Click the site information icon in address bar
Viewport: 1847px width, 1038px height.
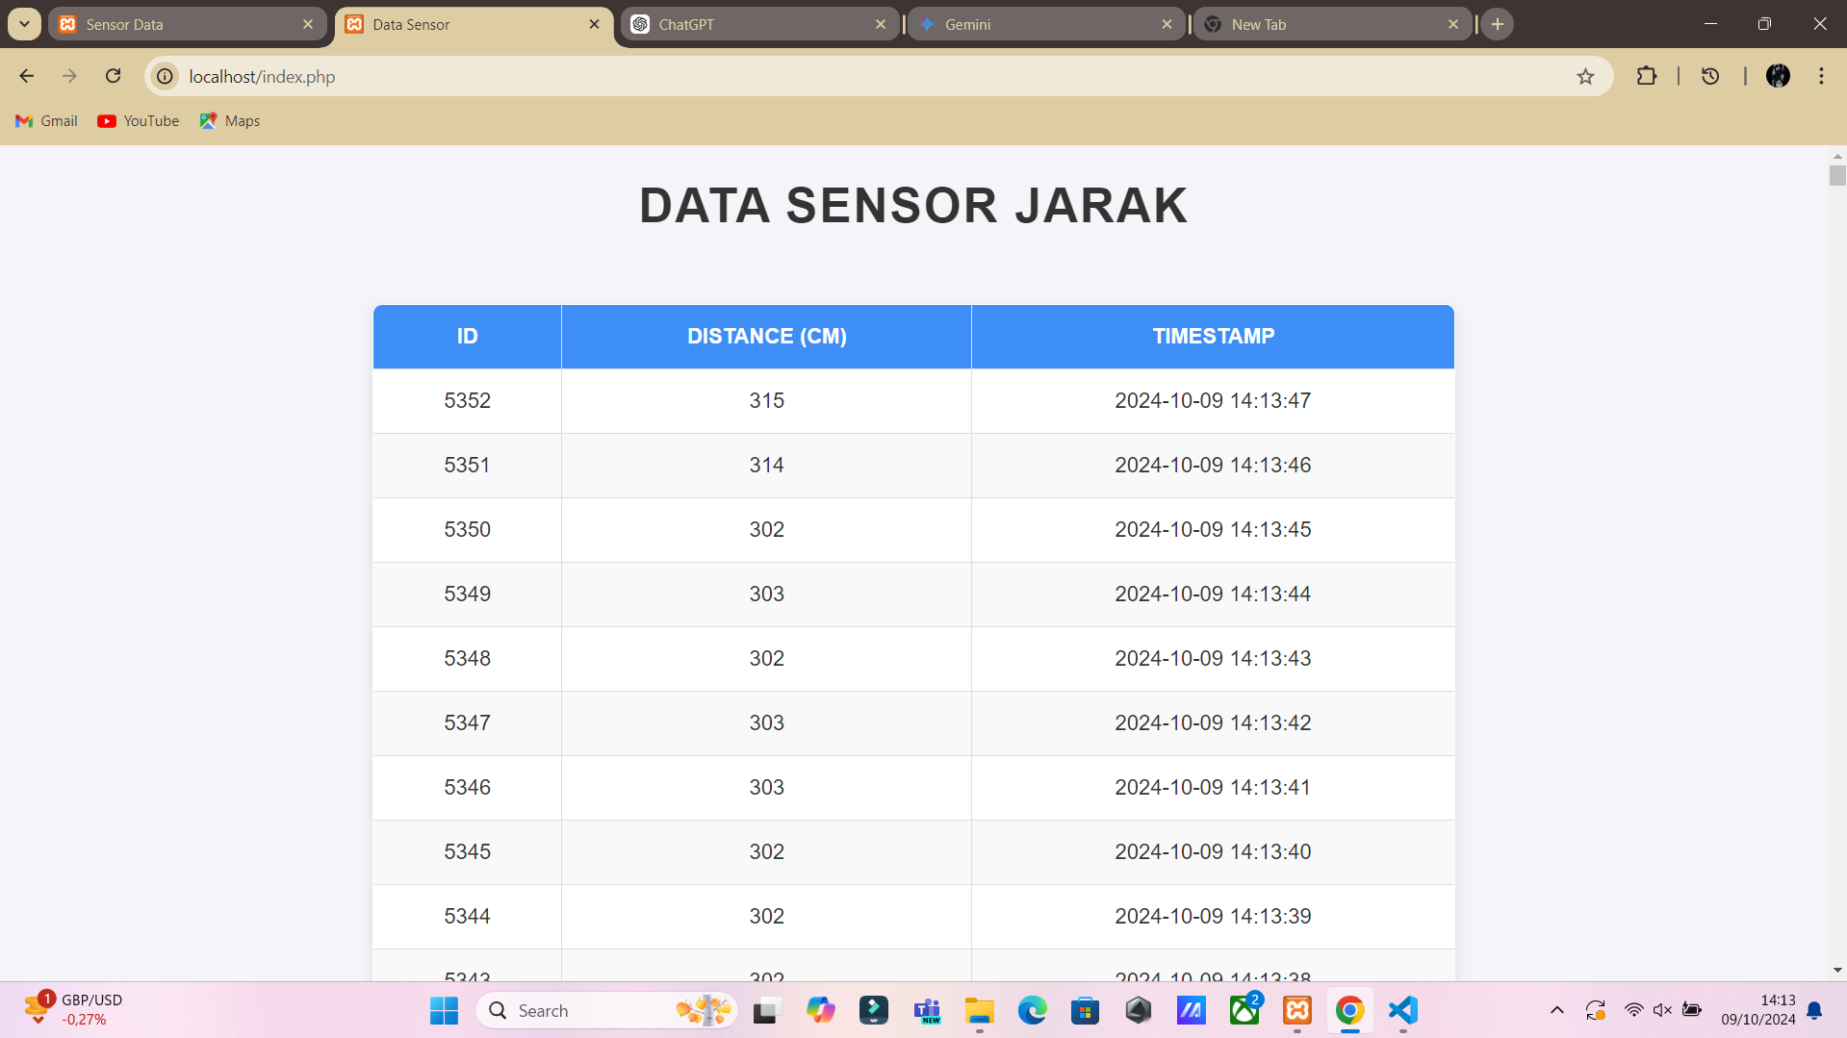pos(164,76)
